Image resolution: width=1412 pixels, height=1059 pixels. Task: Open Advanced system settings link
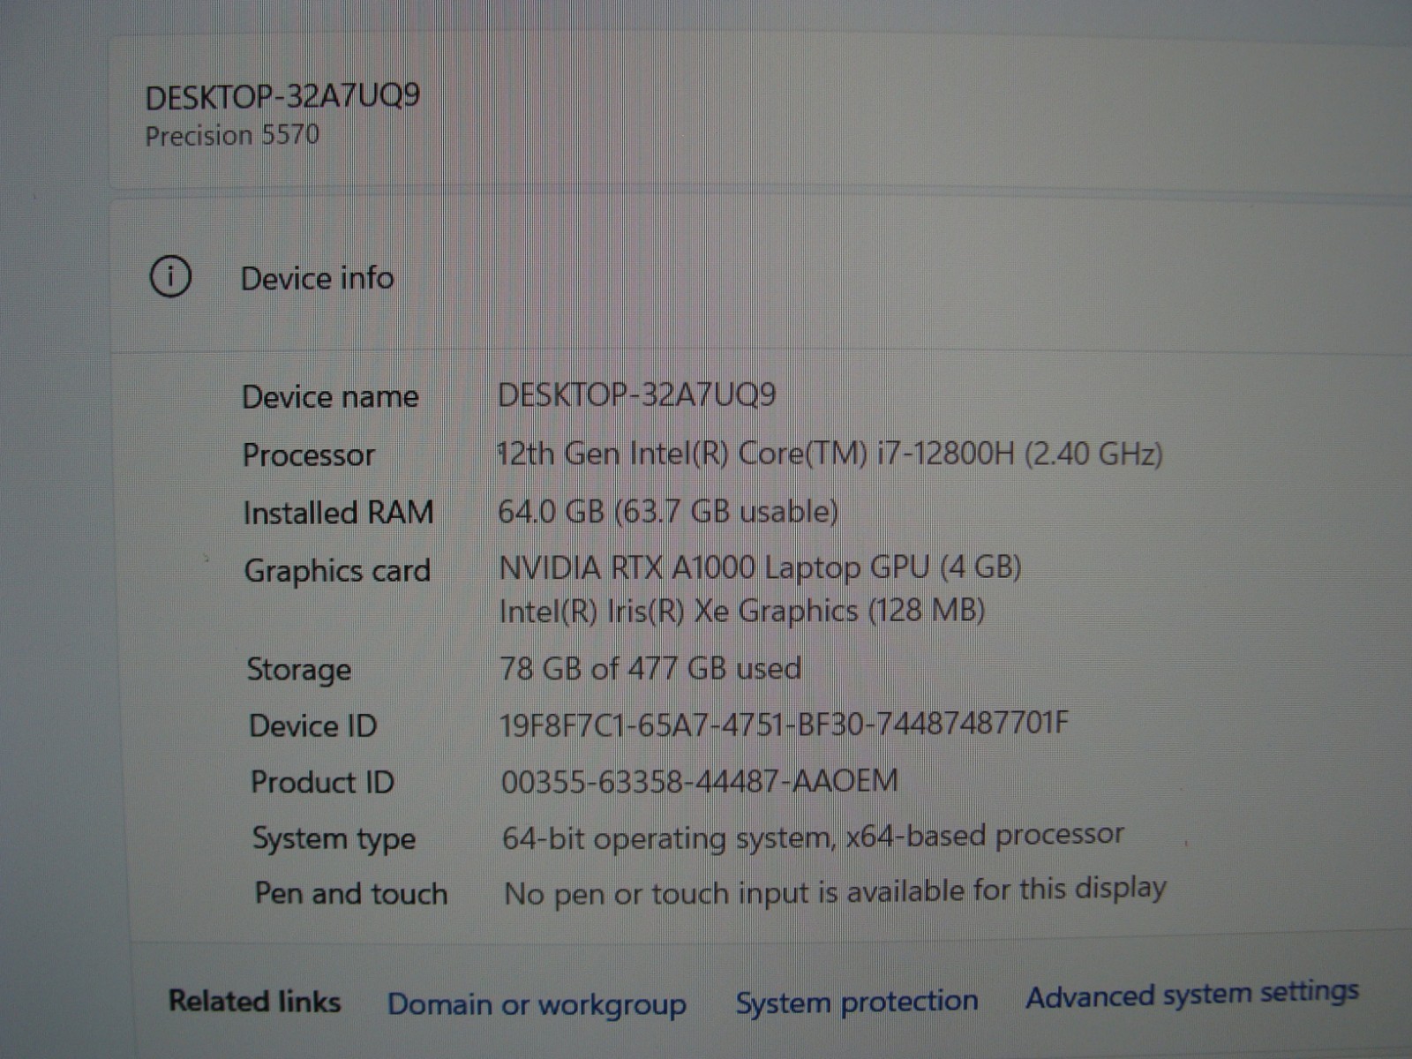1191,995
